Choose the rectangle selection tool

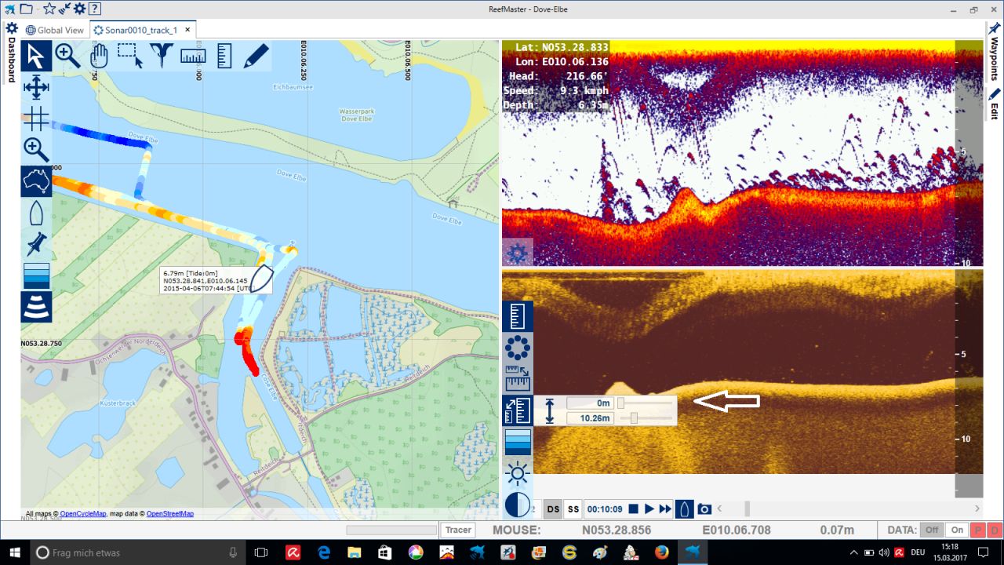[x=129, y=56]
